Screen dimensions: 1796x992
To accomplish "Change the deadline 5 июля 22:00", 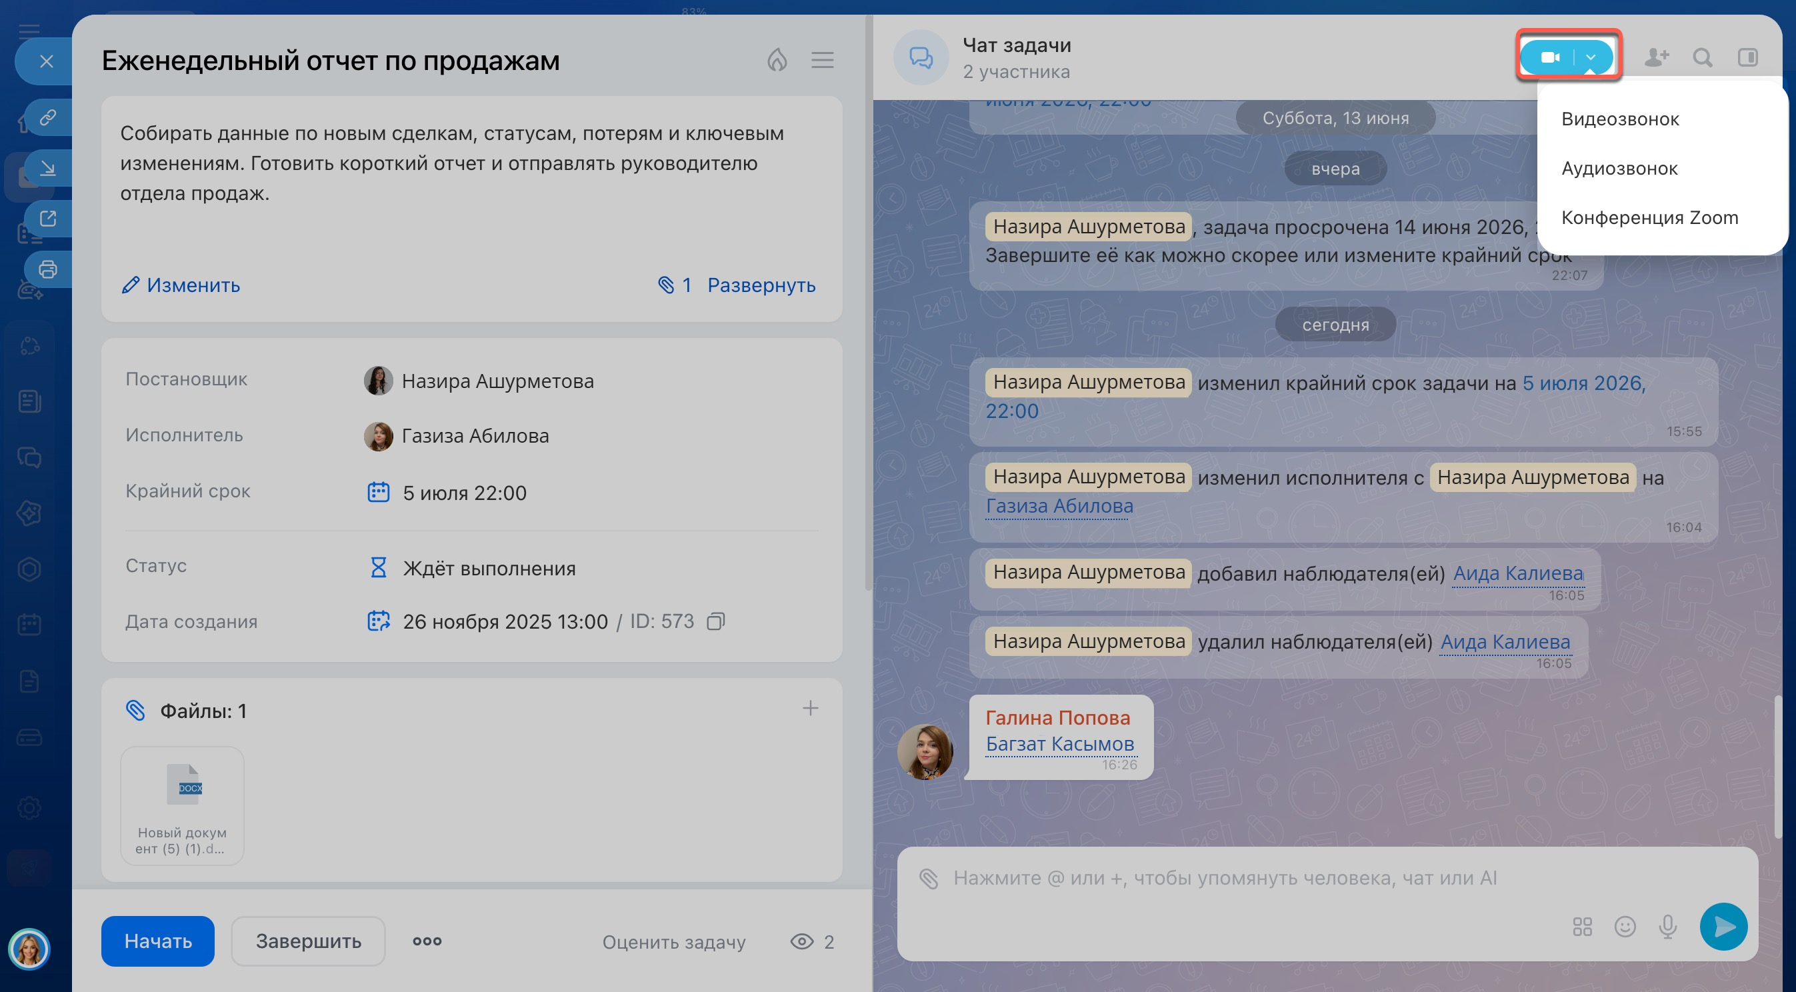I will point(465,493).
